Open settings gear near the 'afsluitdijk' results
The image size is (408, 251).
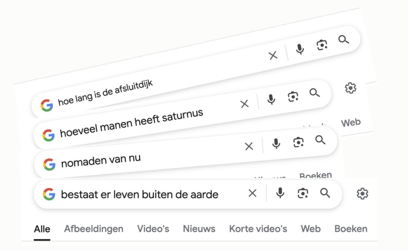(350, 88)
